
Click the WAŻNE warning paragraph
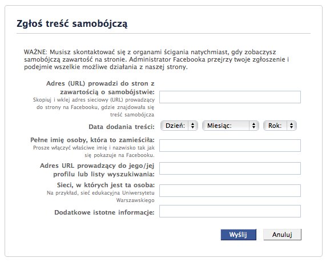pyautogui.click(x=156, y=59)
